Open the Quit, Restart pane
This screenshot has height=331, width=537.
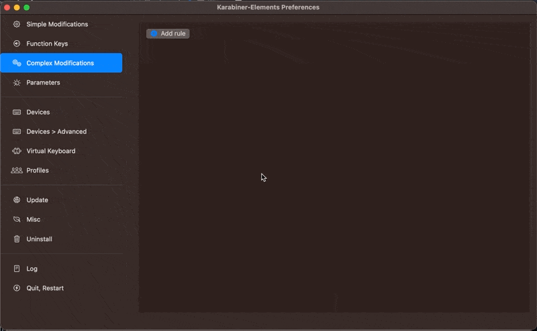(61, 288)
